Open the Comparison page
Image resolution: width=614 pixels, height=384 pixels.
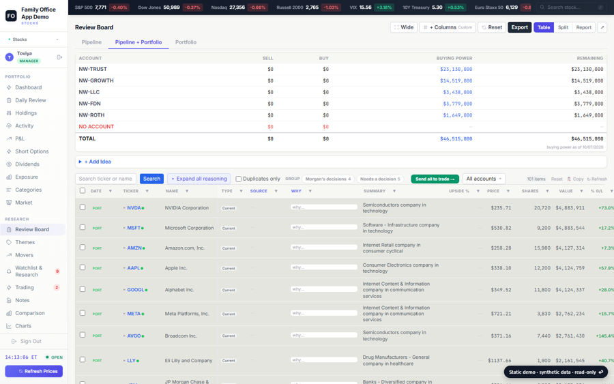coord(30,313)
